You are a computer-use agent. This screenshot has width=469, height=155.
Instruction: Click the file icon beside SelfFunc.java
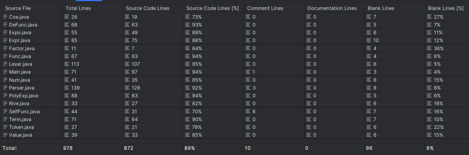[5, 111]
